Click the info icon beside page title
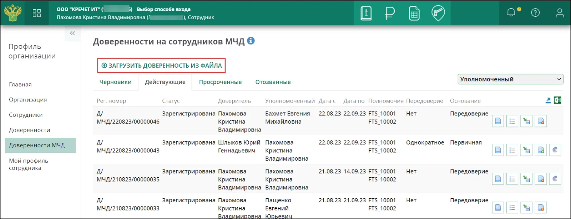This screenshot has width=571, height=219. [251, 41]
